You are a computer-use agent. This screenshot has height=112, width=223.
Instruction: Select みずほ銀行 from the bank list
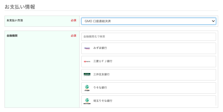(149, 48)
